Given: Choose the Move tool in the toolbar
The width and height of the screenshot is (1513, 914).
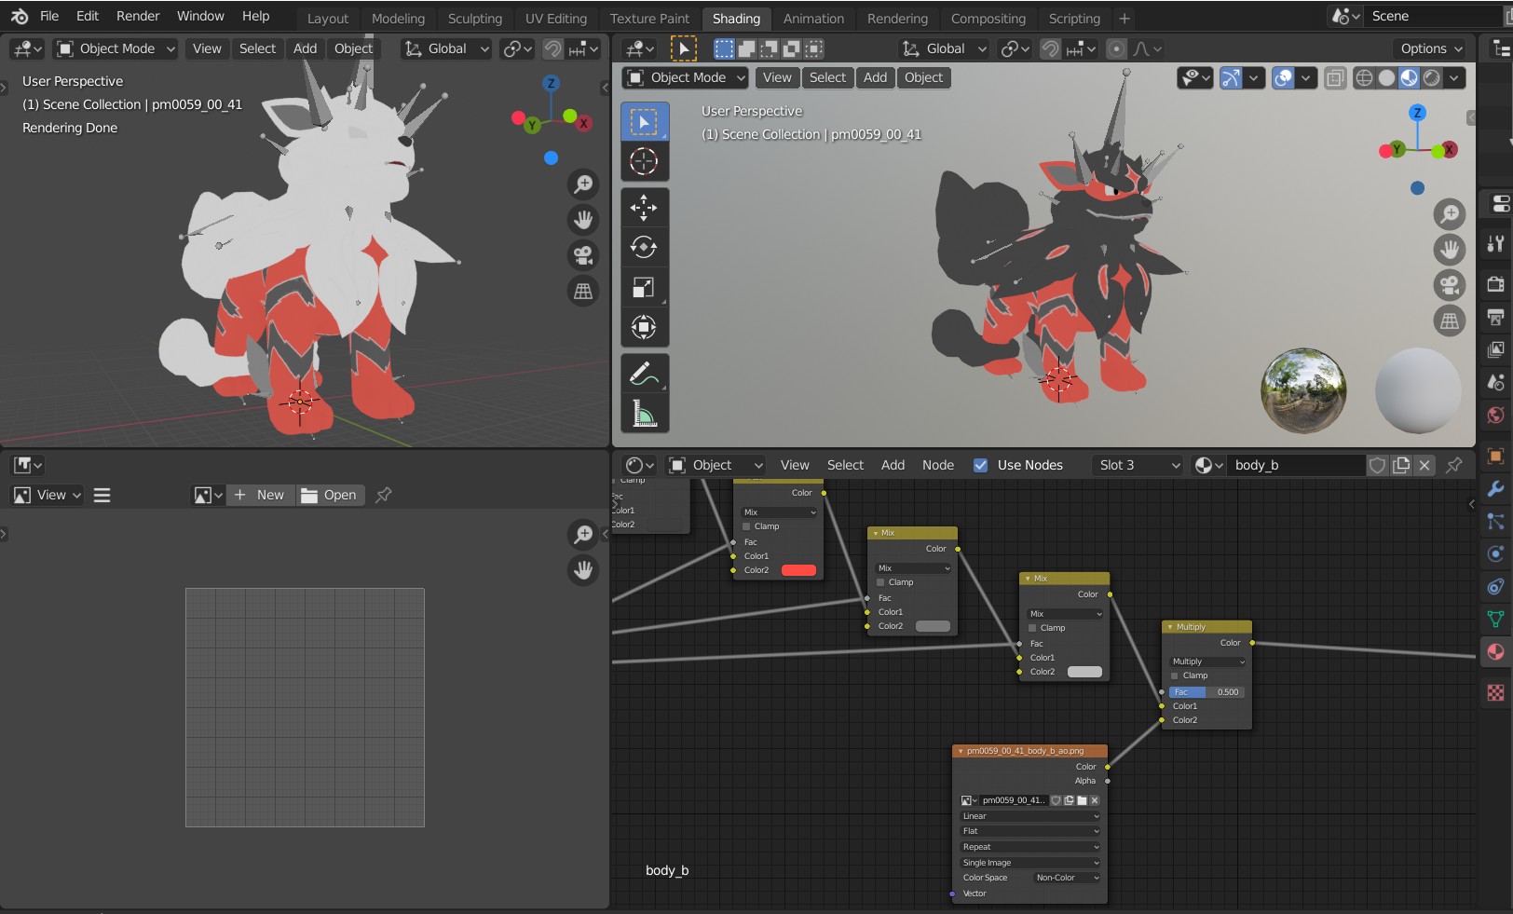Looking at the screenshot, I should (x=644, y=207).
